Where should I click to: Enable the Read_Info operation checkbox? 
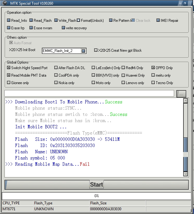(x=9, y=20)
